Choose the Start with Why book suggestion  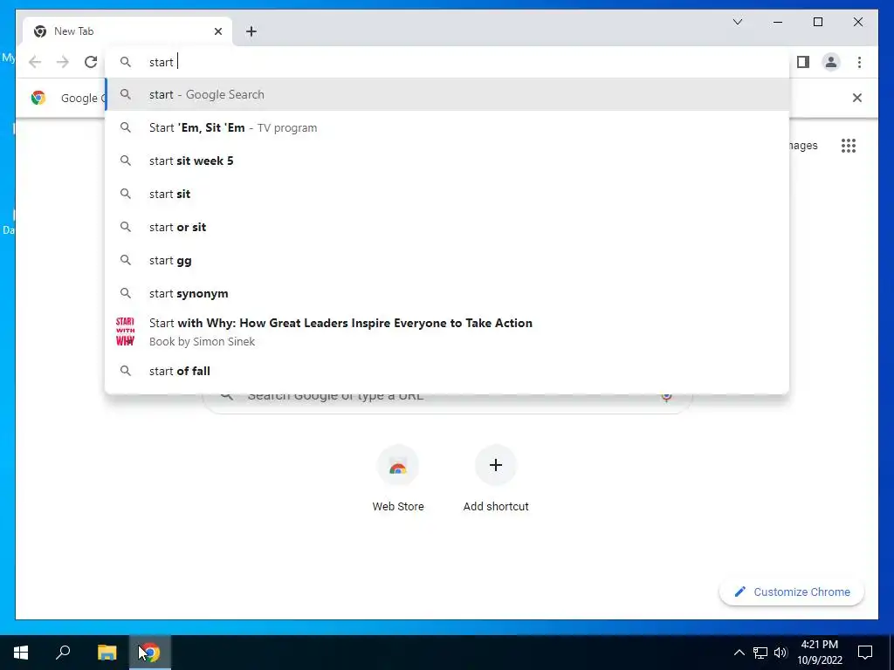pos(447,332)
